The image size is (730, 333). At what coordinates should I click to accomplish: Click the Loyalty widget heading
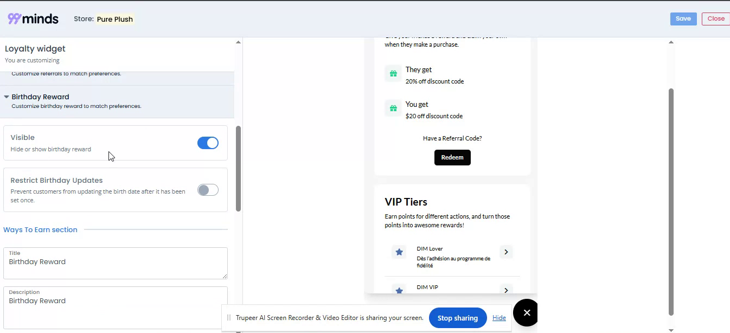coord(35,49)
